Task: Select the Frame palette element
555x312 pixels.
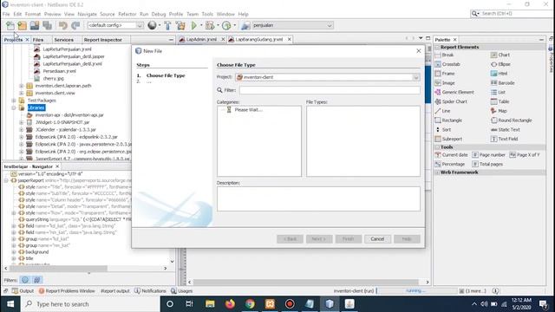Action: point(445,74)
